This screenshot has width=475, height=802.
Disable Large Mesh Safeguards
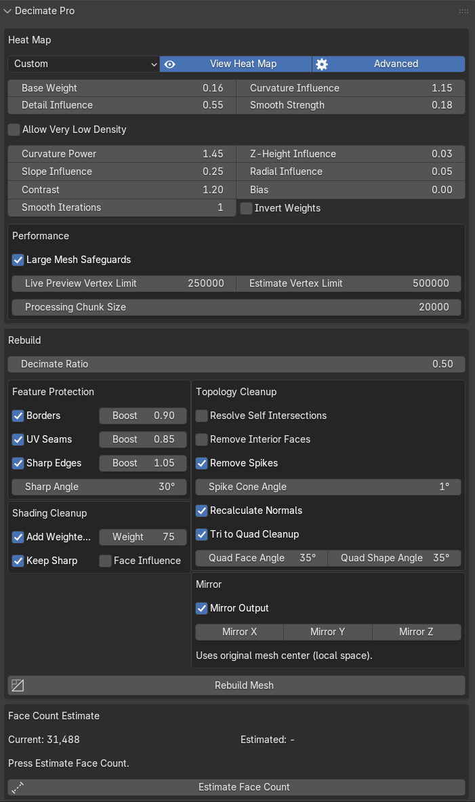18,260
